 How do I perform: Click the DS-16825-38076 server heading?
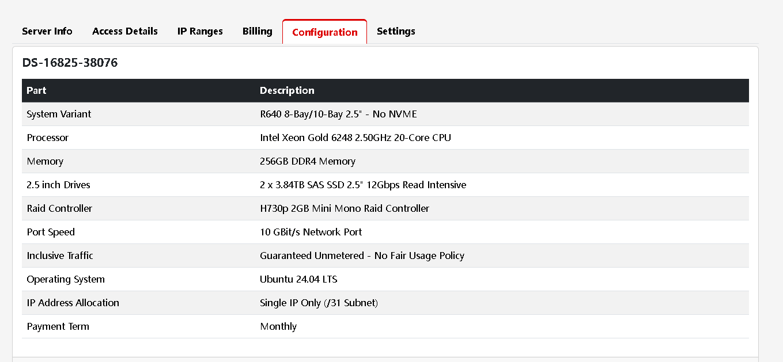pos(70,63)
